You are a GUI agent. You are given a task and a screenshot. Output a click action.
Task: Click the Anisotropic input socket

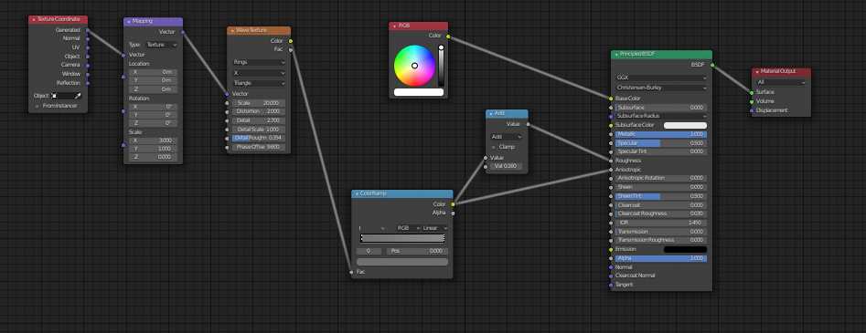[x=611, y=170]
